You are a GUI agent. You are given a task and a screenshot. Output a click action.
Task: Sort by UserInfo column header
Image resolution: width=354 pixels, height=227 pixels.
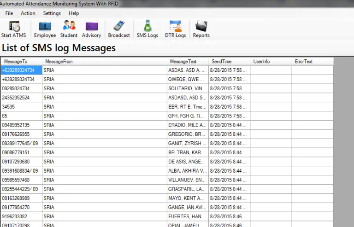[271, 62]
